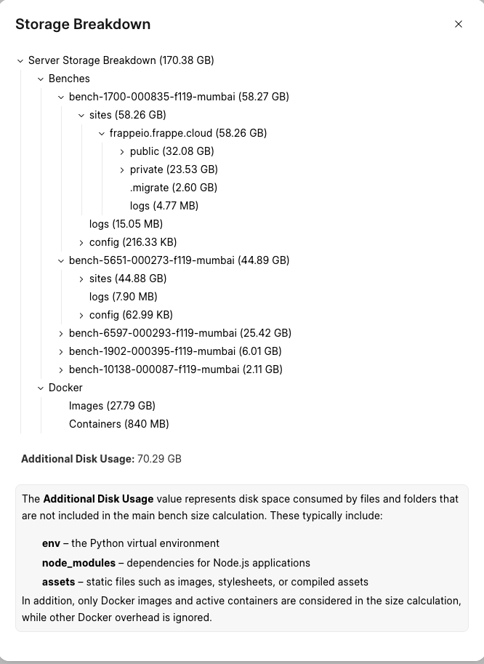Collapse the Server Storage Breakdown root node

(20, 60)
